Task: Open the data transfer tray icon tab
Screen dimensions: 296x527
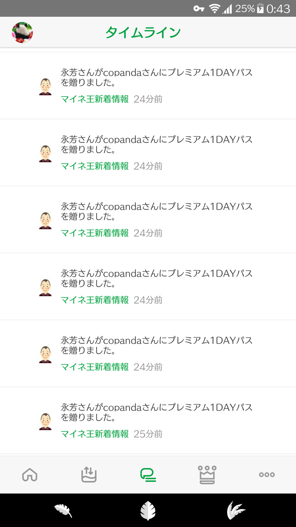Action: coord(89,475)
